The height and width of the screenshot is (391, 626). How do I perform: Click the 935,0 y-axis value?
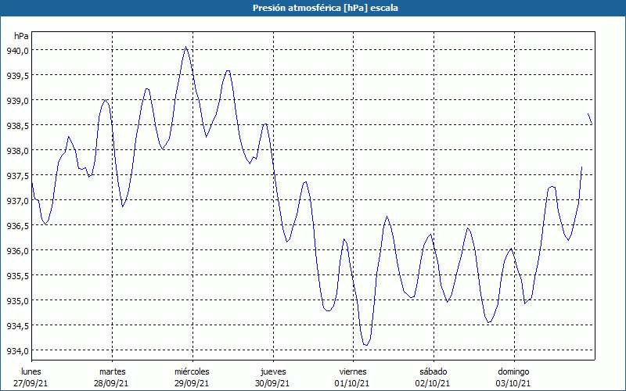[x=17, y=301]
